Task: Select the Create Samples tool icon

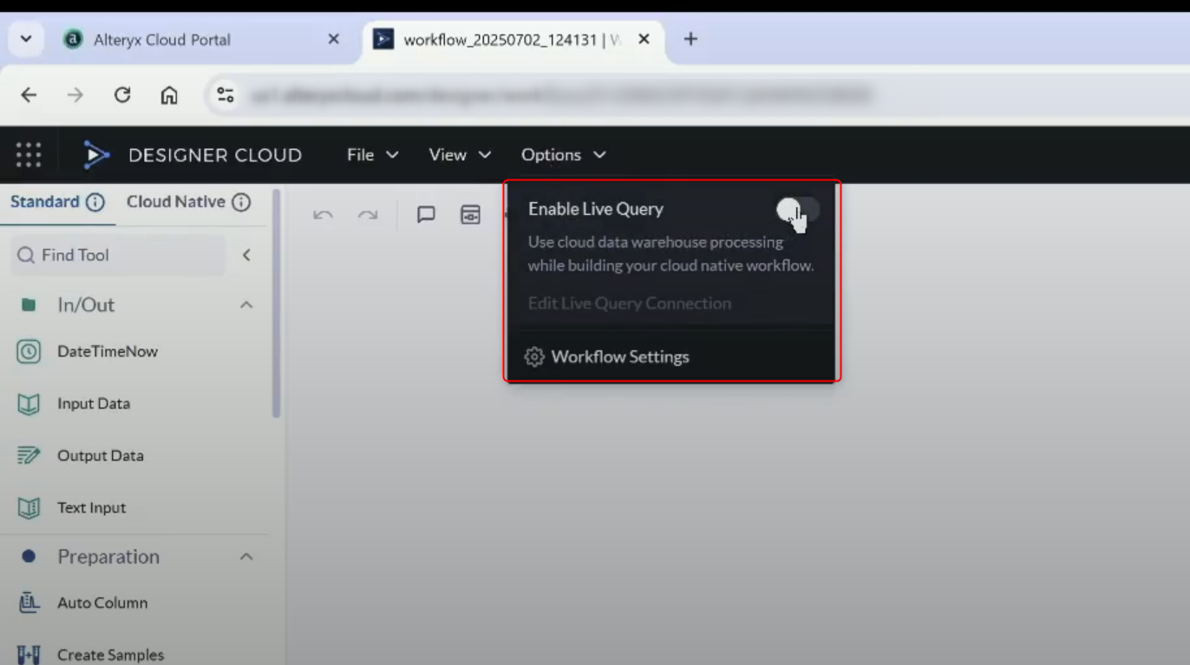Action: (x=29, y=655)
